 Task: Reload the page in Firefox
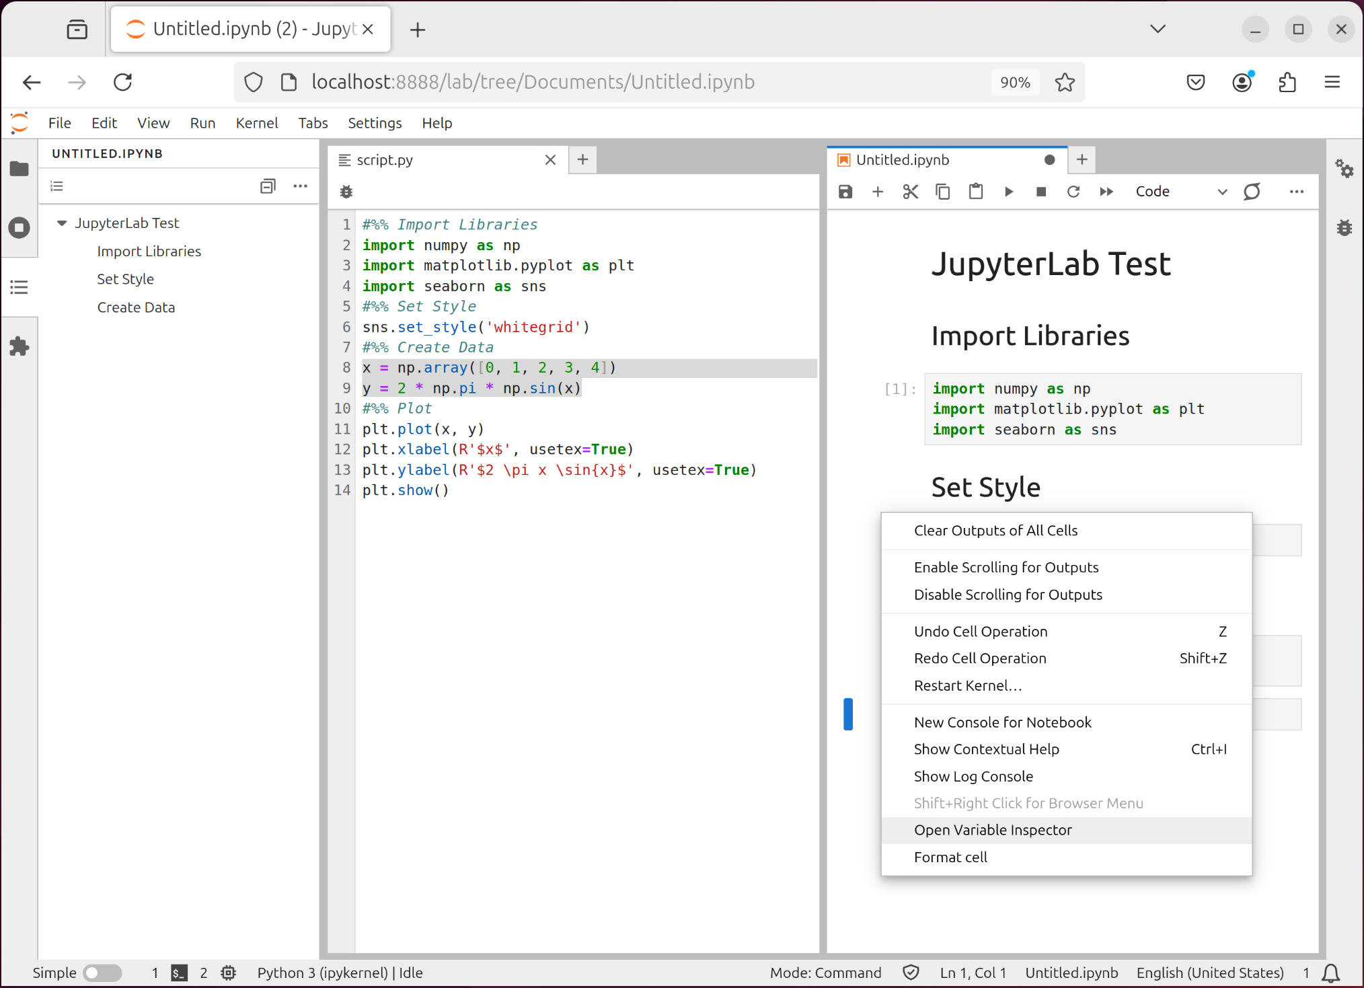[x=122, y=82]
